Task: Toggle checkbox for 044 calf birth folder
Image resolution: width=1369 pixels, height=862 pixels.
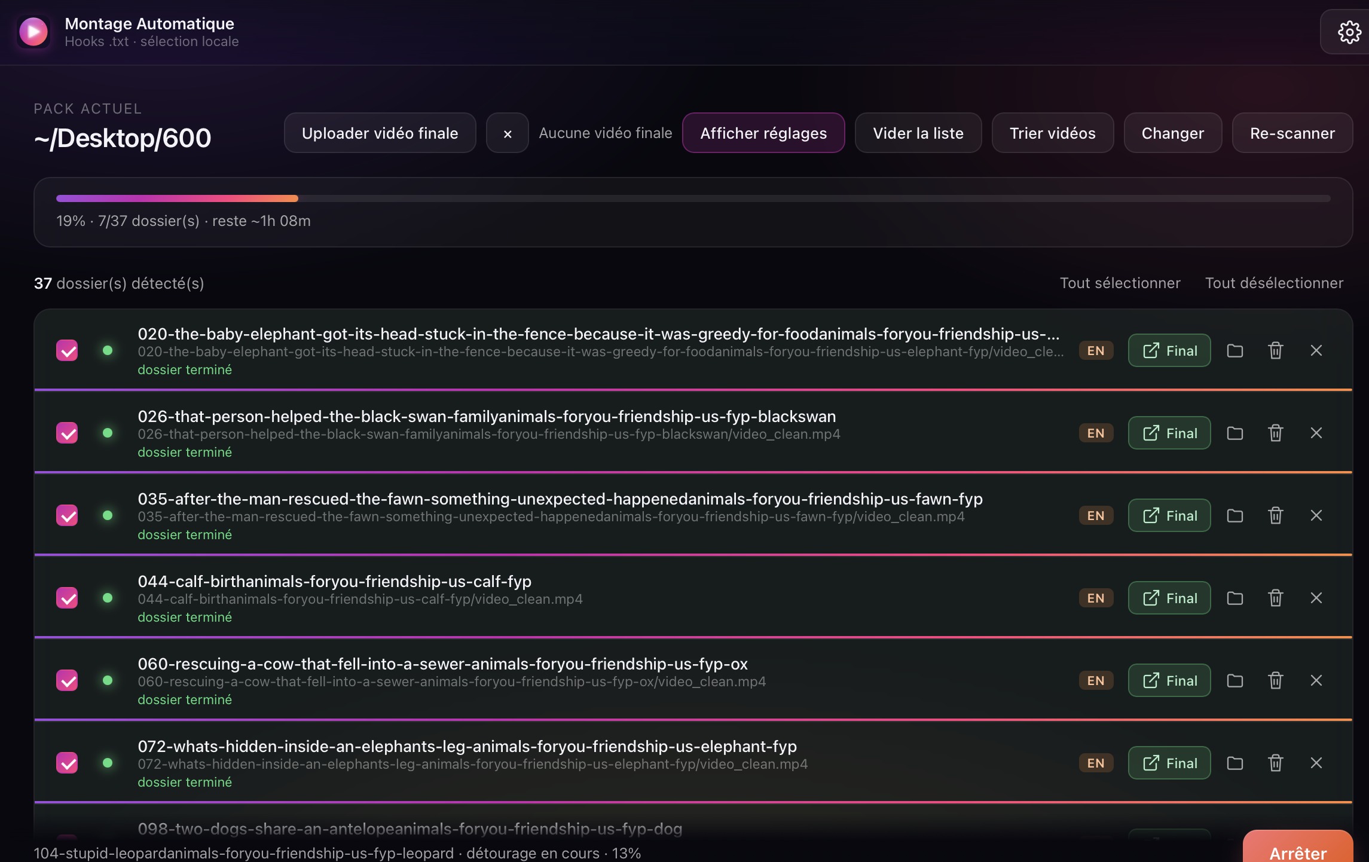Action: click(67, 598)
